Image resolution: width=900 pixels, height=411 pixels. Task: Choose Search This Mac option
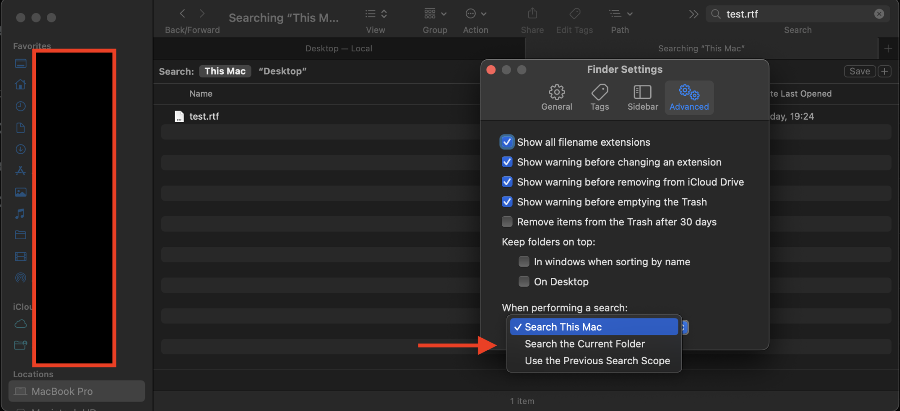(594, 327)
